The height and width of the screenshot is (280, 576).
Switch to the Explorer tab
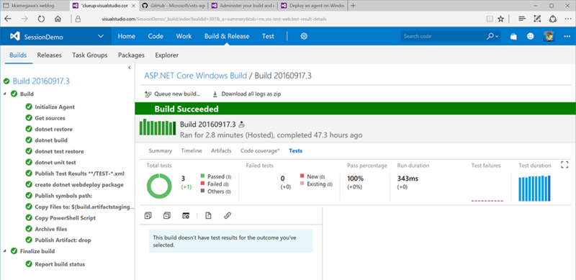[x=167, y=55]
